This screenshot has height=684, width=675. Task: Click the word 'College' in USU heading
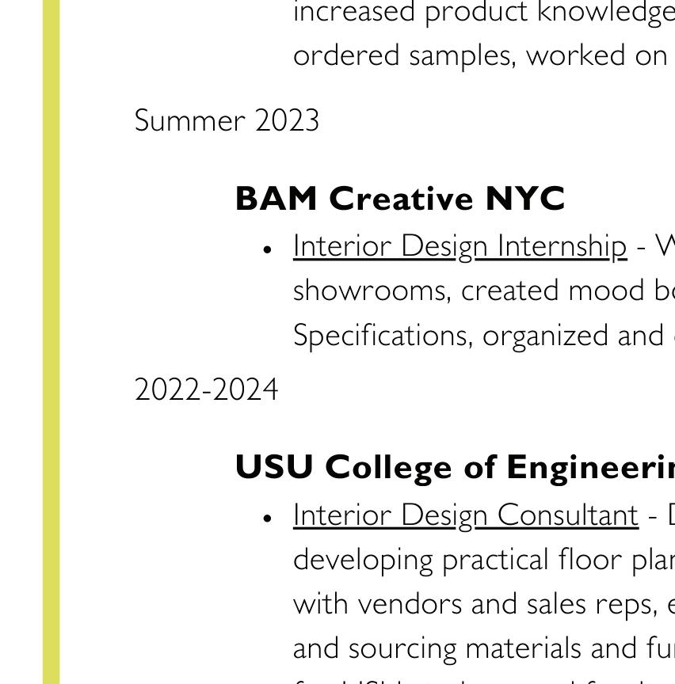[x=388, y=469]
